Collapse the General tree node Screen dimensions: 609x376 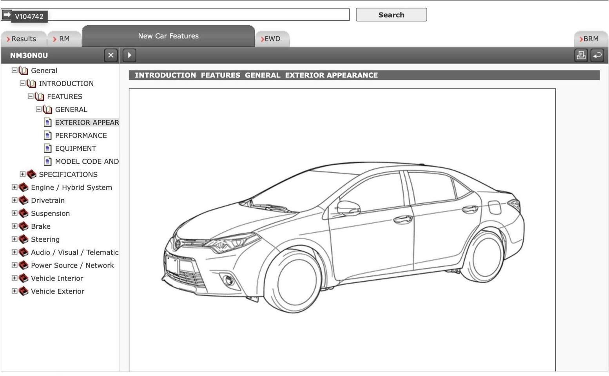[14, 70]
